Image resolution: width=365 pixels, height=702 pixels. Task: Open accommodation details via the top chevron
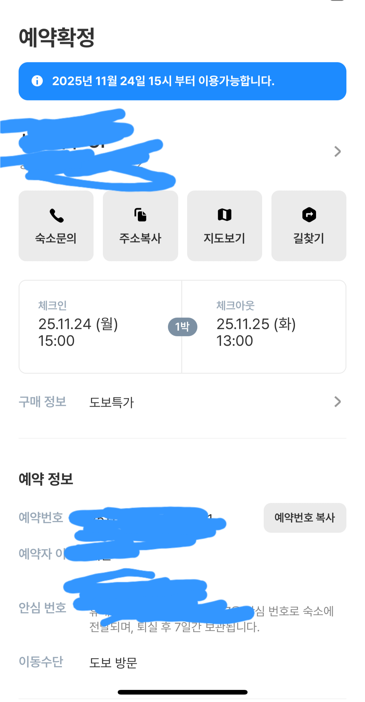(337, 152)
